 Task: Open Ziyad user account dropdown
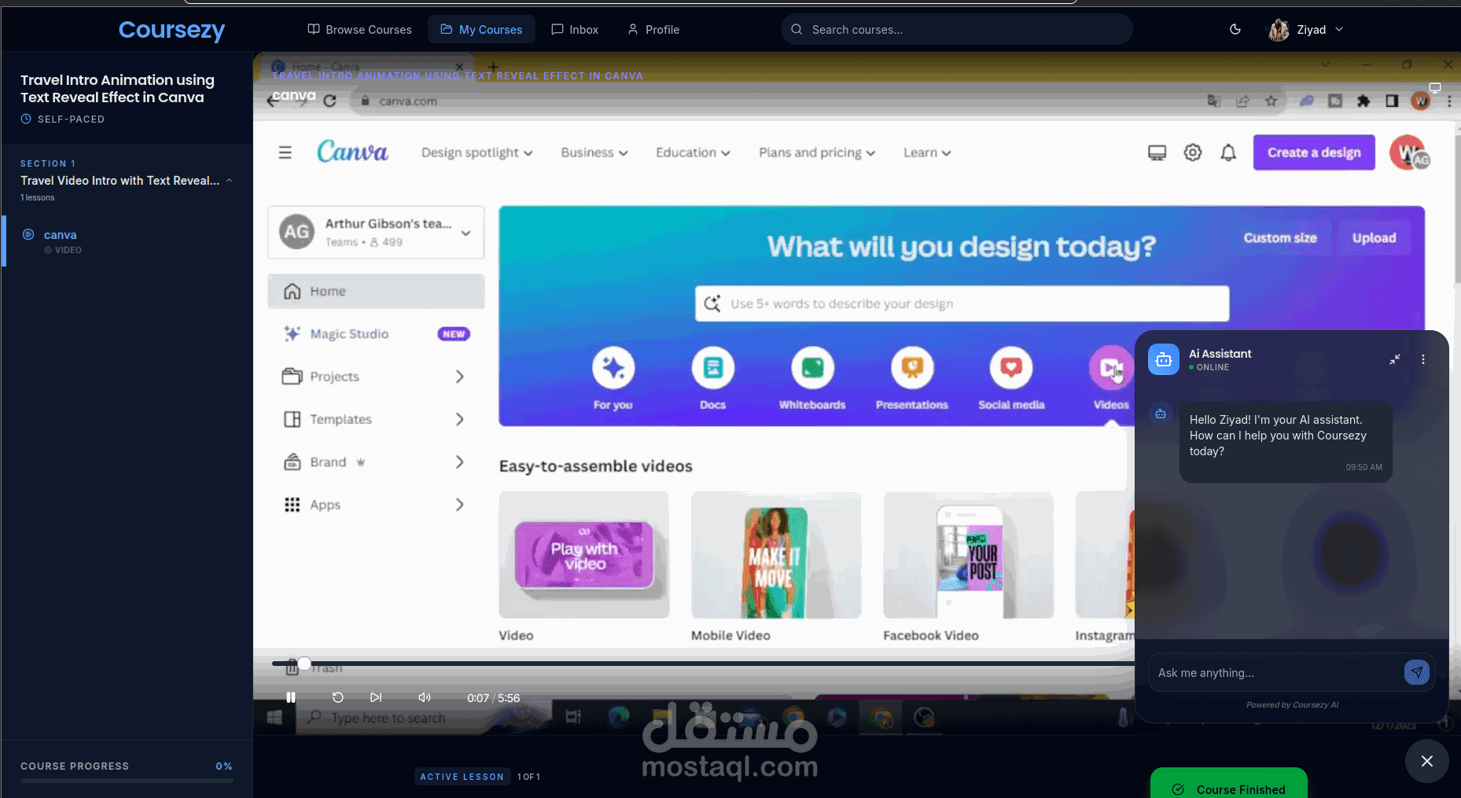[1305, 30]
